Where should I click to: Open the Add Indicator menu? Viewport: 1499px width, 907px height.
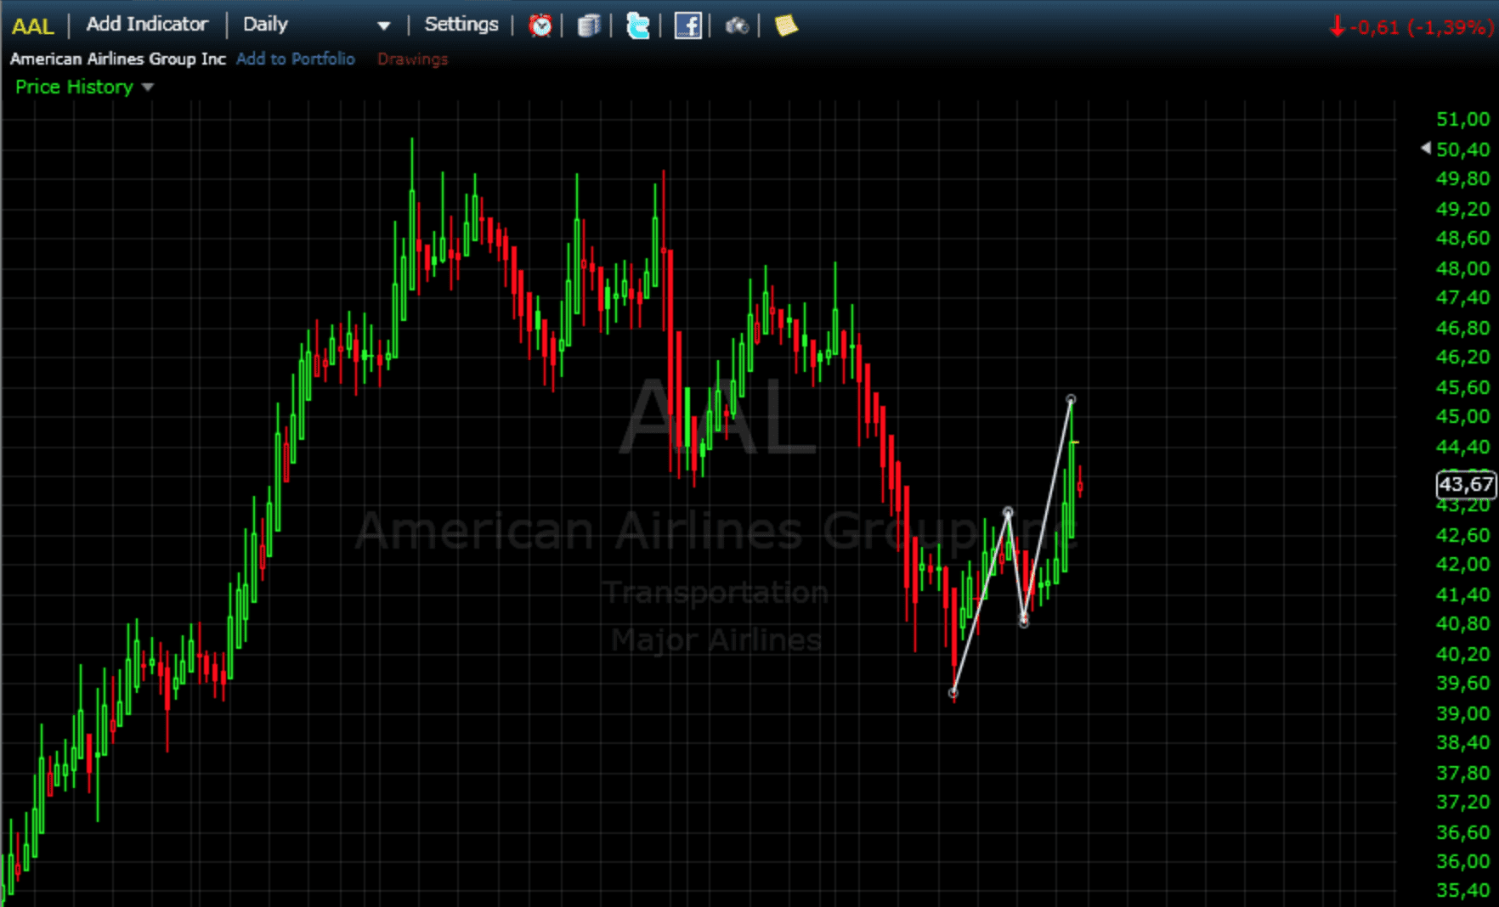click(147, 25)
